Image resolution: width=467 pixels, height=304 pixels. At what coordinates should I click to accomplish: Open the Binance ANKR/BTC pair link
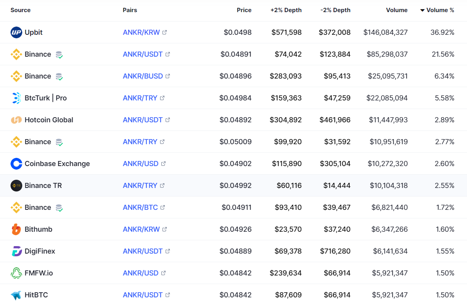click(140, 207)
